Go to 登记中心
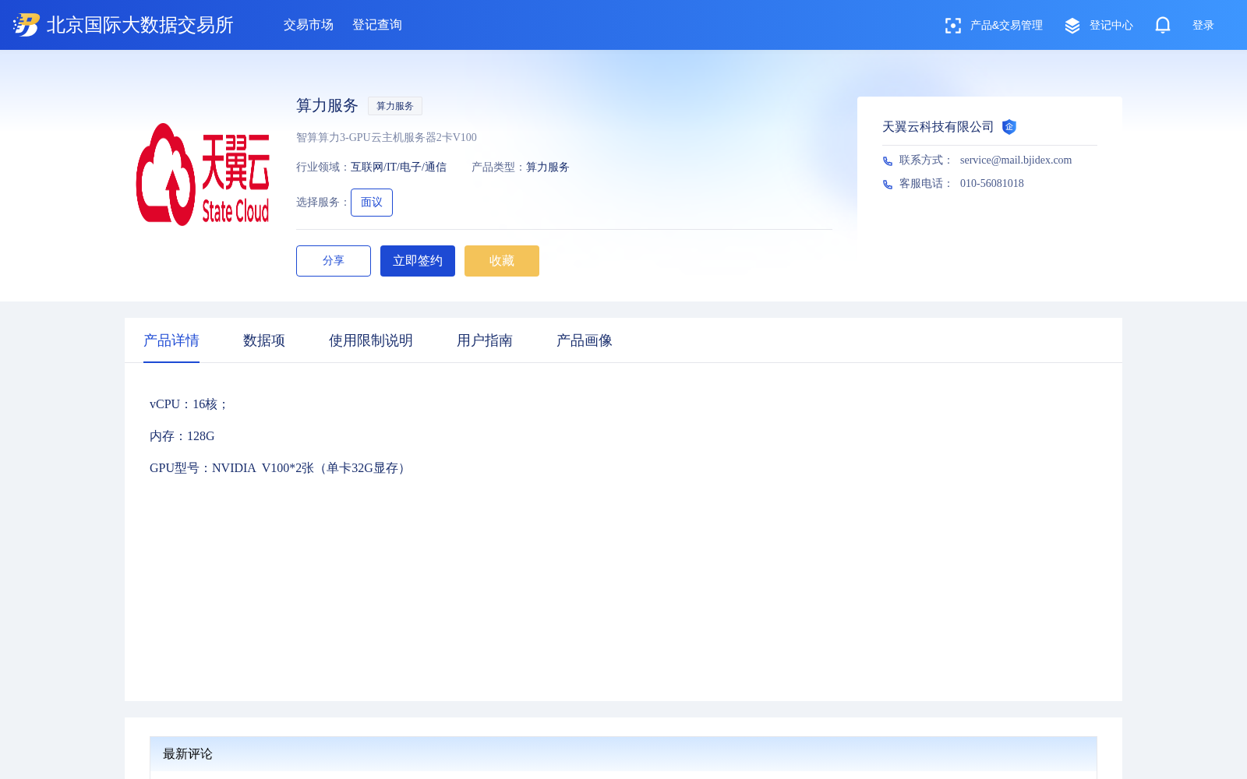Image resolution: width=1247 pixels, height=779 pixels. pyautogui.click(x=1111, y=26)
